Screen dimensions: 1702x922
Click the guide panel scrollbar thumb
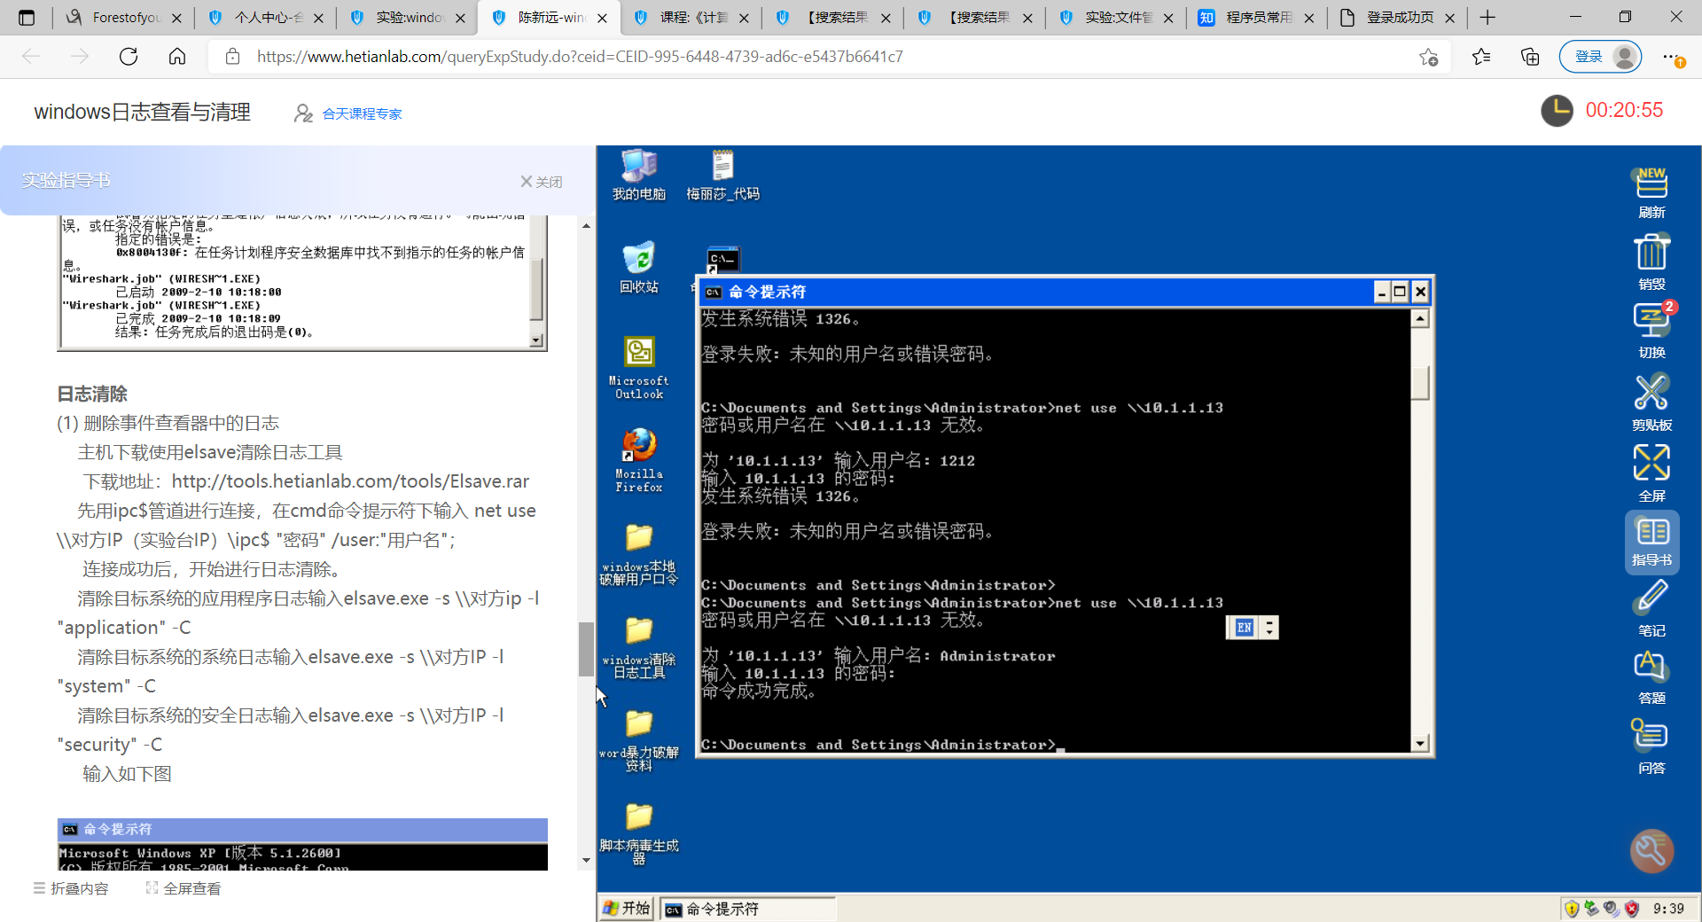tap(586, 649)
